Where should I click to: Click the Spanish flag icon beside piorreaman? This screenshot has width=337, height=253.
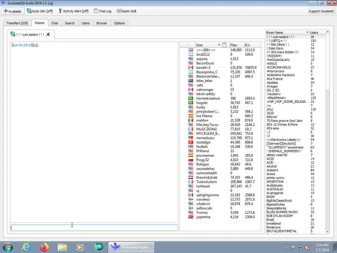191,155
